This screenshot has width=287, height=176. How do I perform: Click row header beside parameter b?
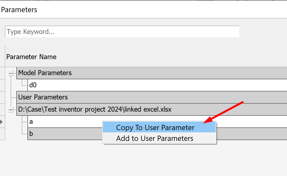(2, 134)
